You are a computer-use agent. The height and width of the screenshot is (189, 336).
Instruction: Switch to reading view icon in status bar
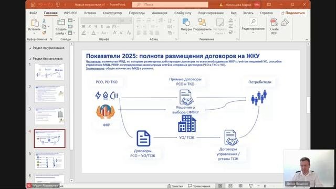point(240,186)
